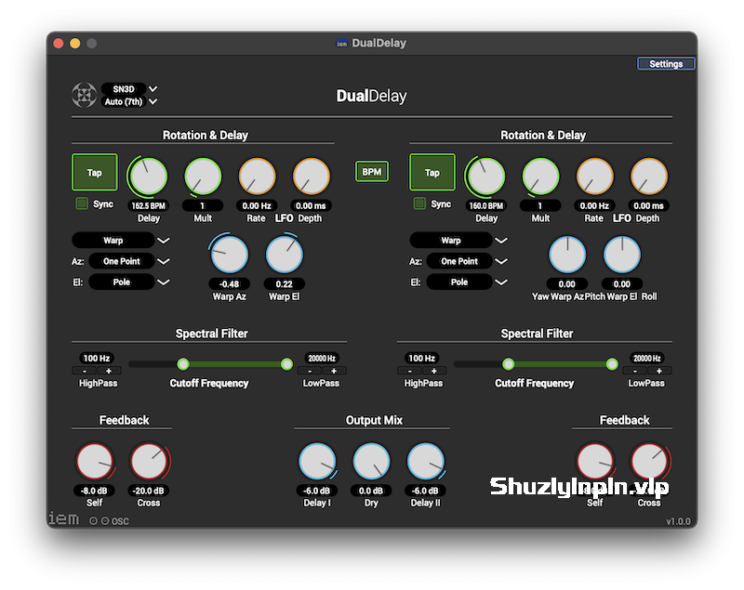Click the left Warp Az knob
The width and height of the screenshot is (744, 590).
[229, 255]
